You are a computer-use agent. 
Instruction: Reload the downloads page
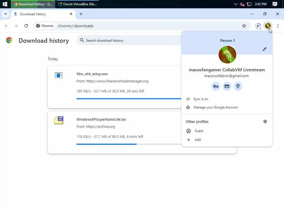pos(26,26)
